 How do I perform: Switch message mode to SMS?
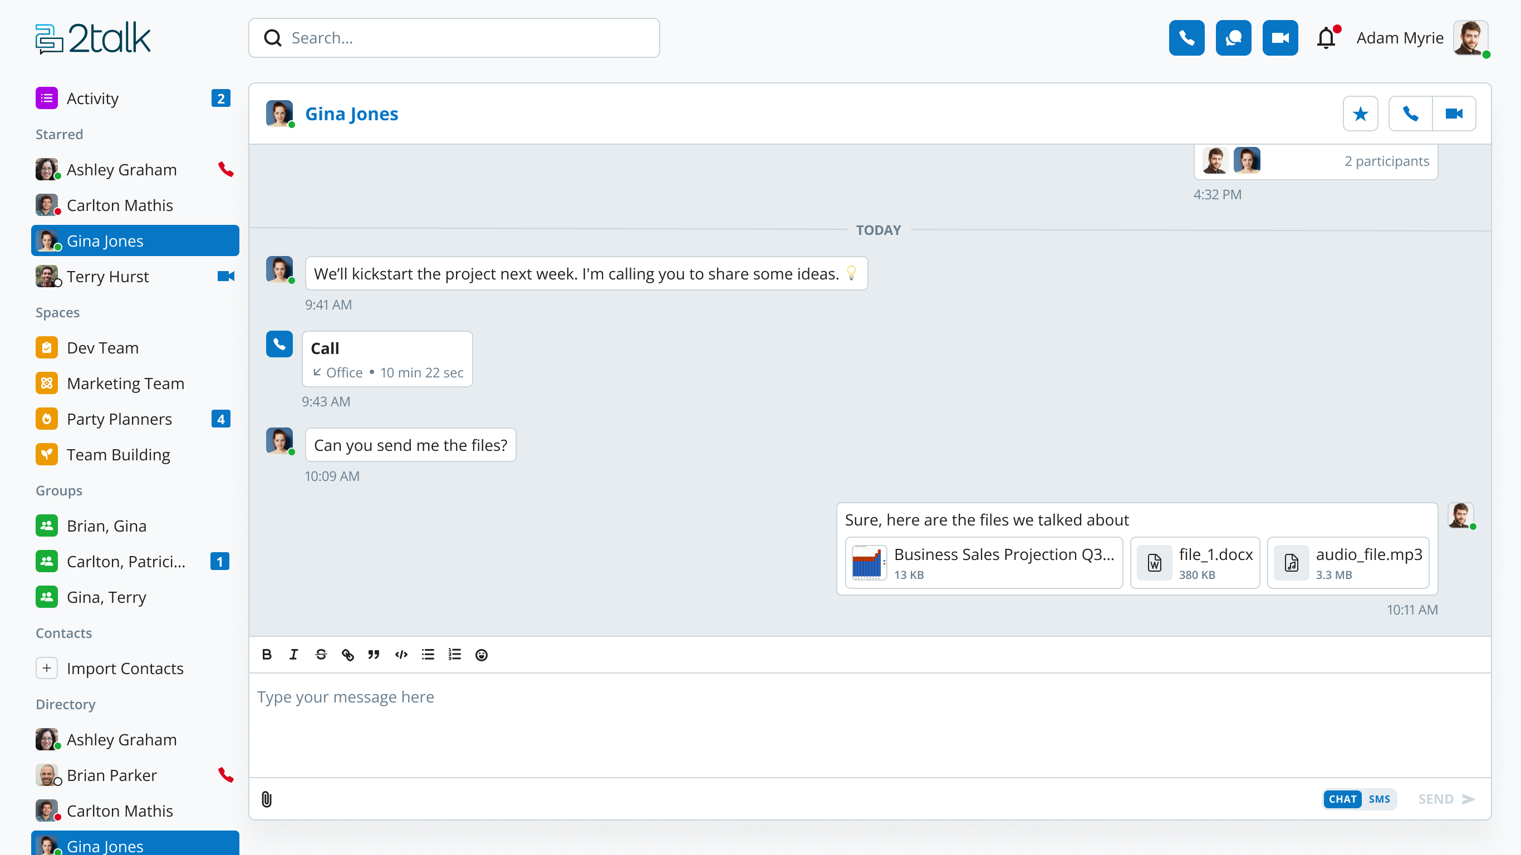tap(1378, 799)
